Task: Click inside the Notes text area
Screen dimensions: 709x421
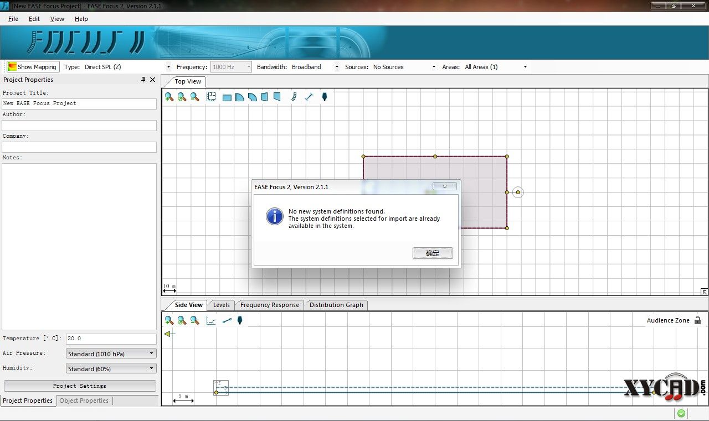Action: pos(79,246)
